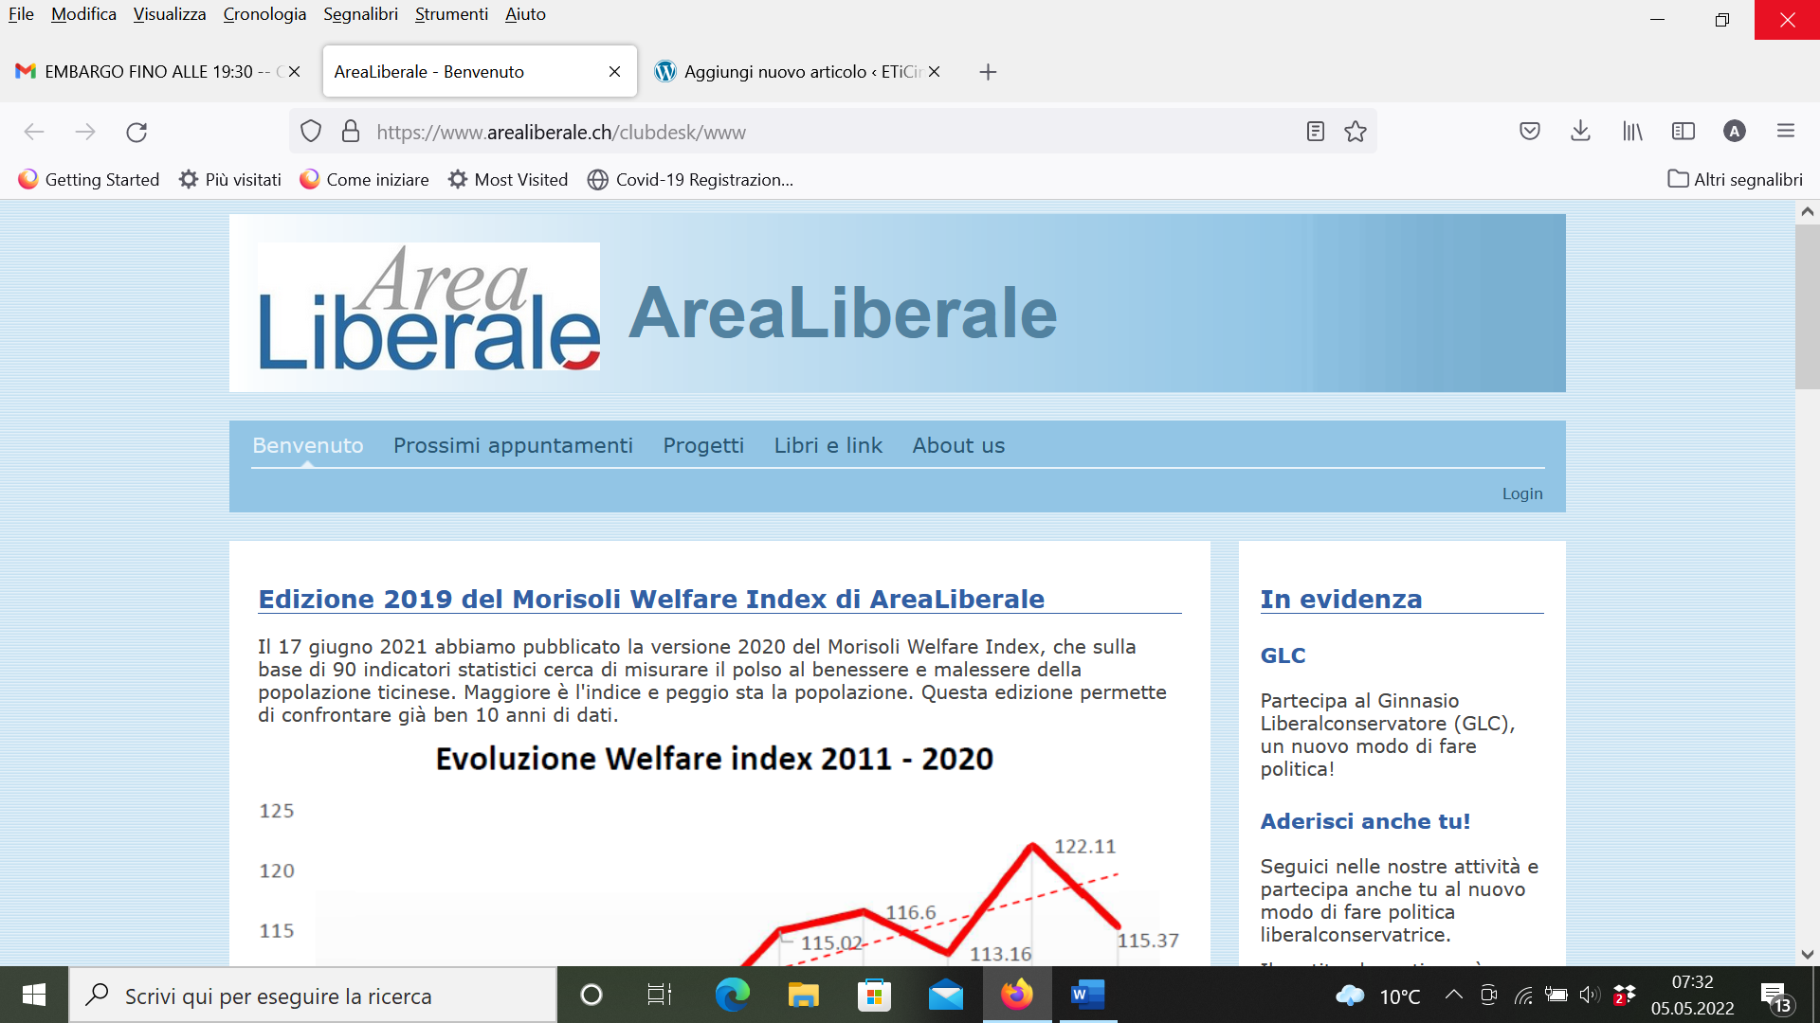
Task: Open the Cronologia menu
Action: [264, 14]
